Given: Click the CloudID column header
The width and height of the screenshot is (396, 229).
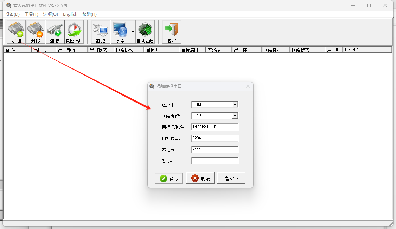Looking at the screenshot, I should (x=368, y=50).
